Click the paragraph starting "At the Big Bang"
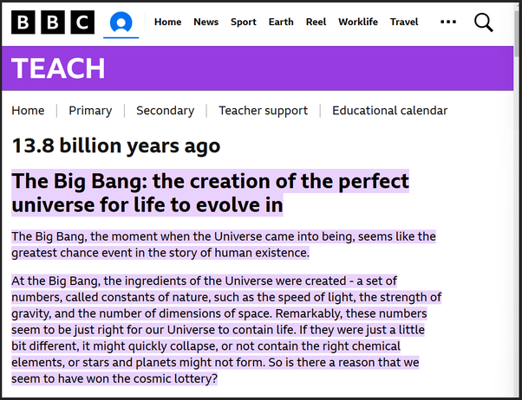The height and width of the screenshot is (400, 522). pyautogui.click(x=225, y=330)
